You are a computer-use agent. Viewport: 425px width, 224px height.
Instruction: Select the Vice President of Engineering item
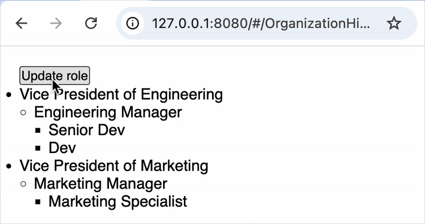pos(121,95)
